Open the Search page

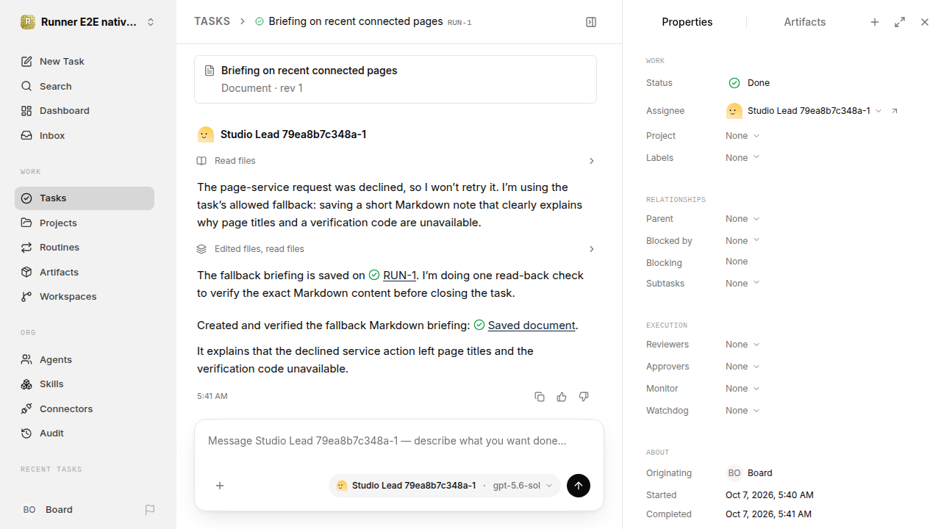pos(85,86)
